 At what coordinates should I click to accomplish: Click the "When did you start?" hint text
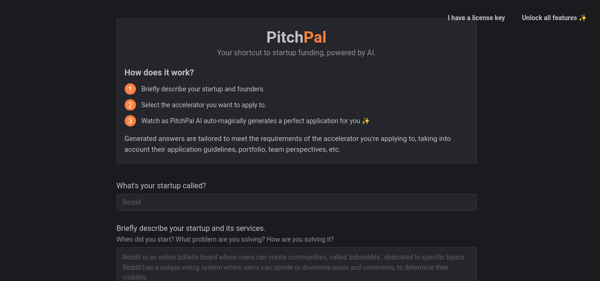[225, 239]
